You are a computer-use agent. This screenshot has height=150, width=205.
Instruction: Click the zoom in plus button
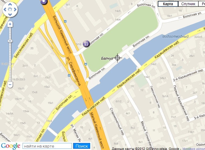tap(10, 24)
